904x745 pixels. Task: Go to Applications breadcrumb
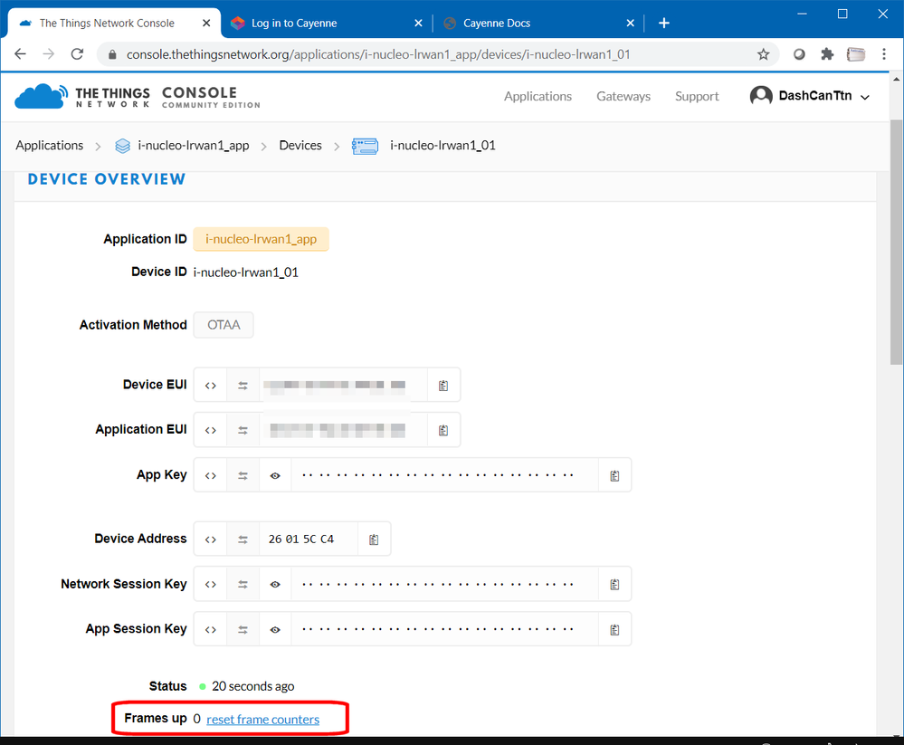click(50, 146)
